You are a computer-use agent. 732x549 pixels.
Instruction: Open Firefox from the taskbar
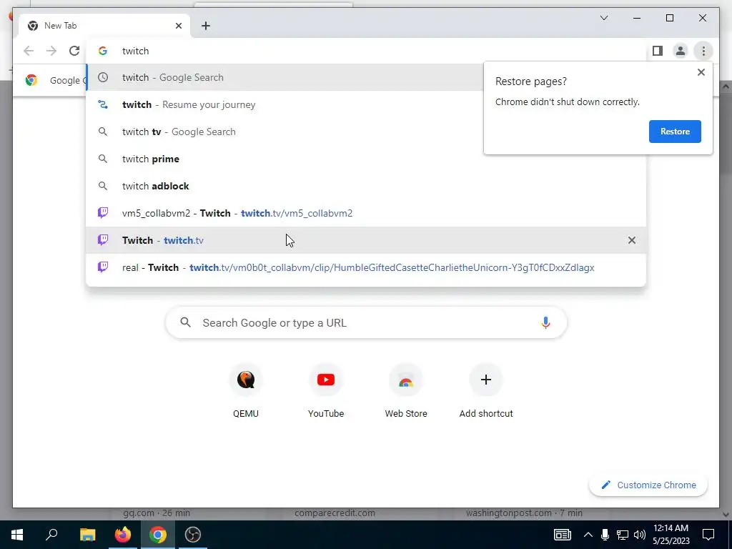coord(123,535)
